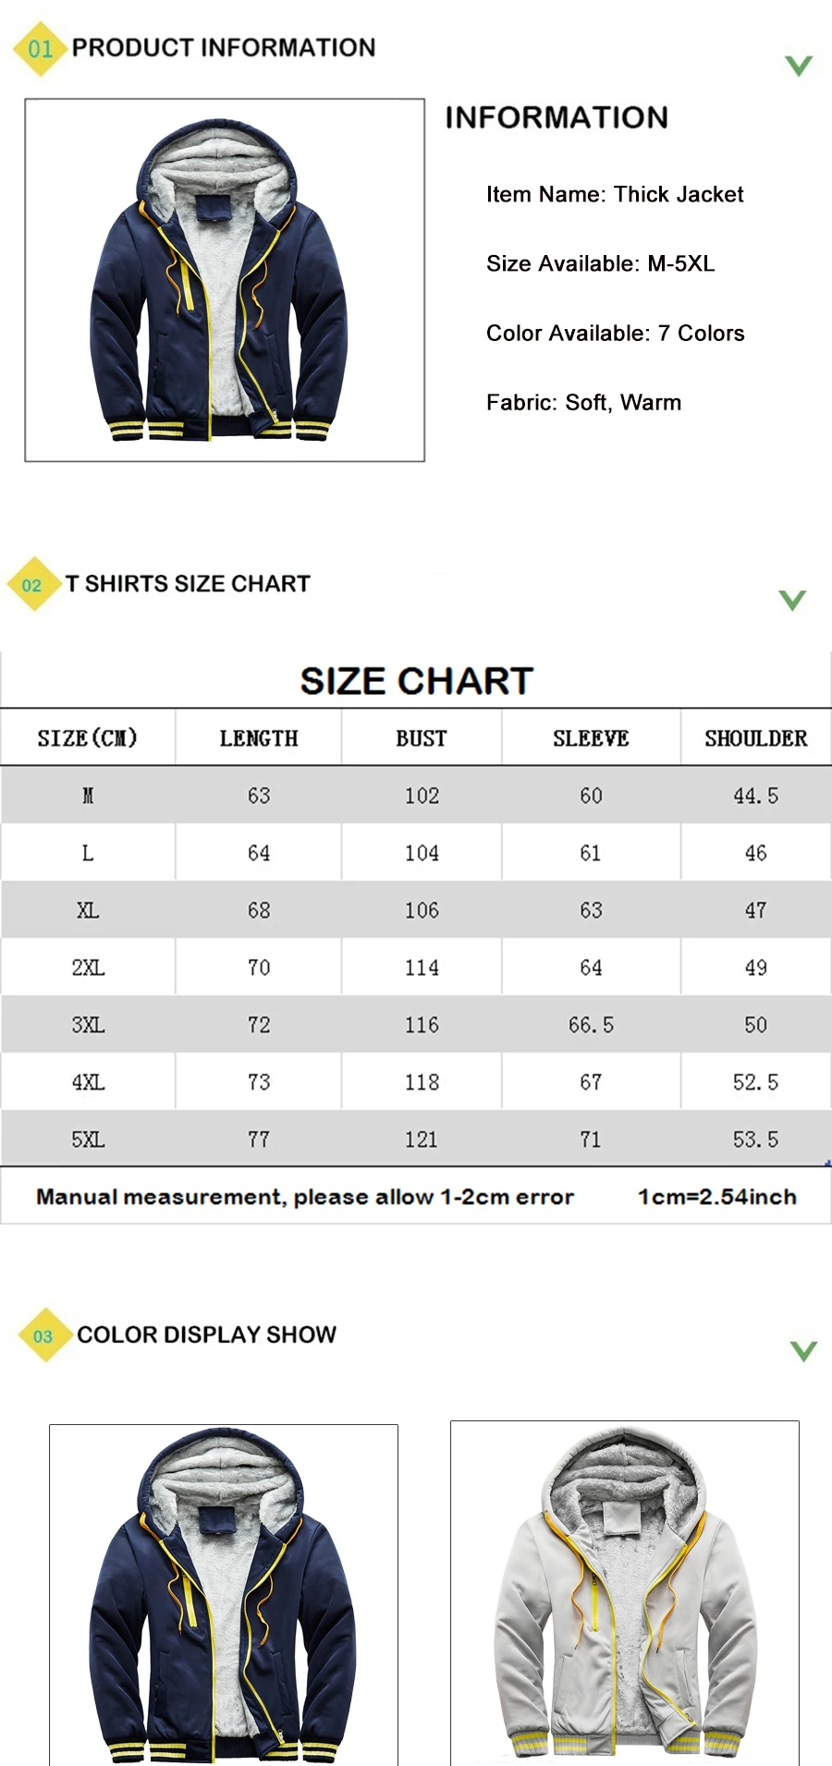832x1766 pixels.
Task: Click the BUST column header
Action: pyautogui.click(x=422, y=738)
